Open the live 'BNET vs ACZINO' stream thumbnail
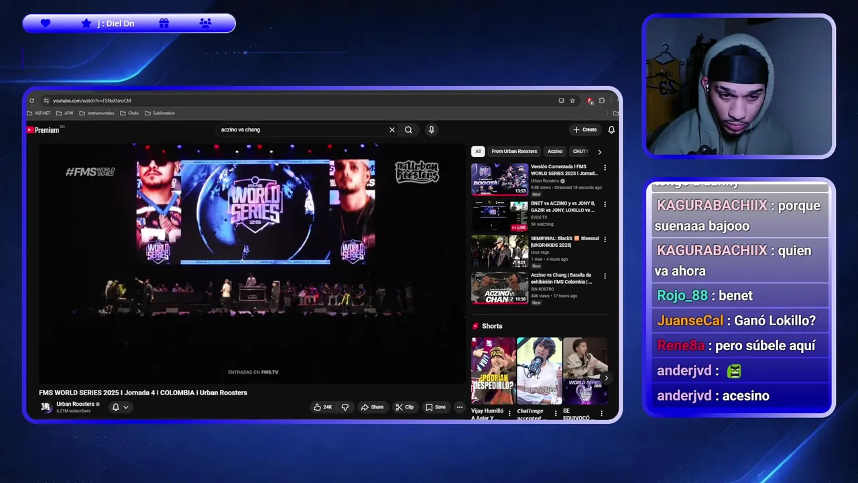Viewport: 858px width, 483px height. point(499,215)
